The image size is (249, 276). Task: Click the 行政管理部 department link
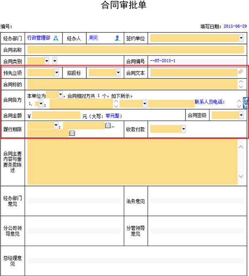(39, 38)
